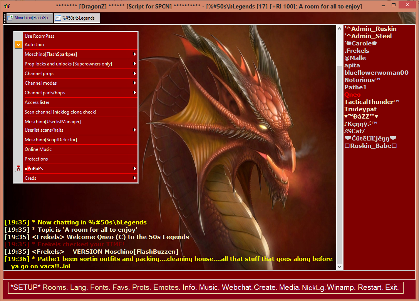Select Online Music menu entry
419x301 pixels.
80,149
